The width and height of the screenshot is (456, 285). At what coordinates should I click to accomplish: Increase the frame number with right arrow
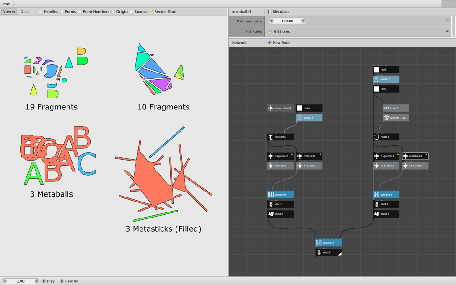[x=36, y=281]
